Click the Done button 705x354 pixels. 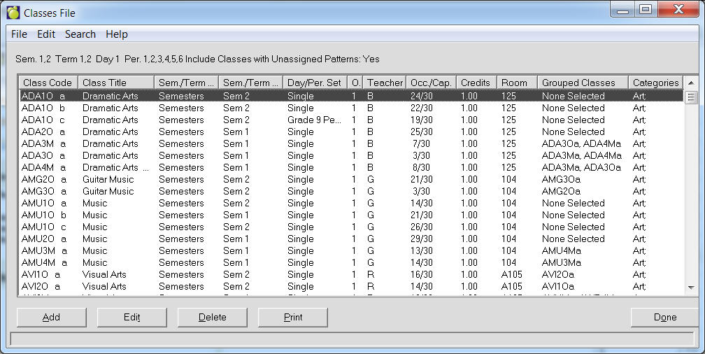tap(664, 317)
